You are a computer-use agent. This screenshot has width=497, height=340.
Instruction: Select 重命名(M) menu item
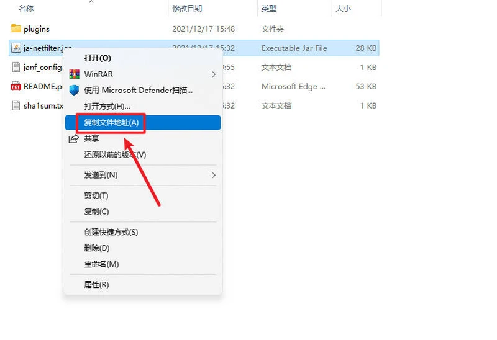coord(101,264)
